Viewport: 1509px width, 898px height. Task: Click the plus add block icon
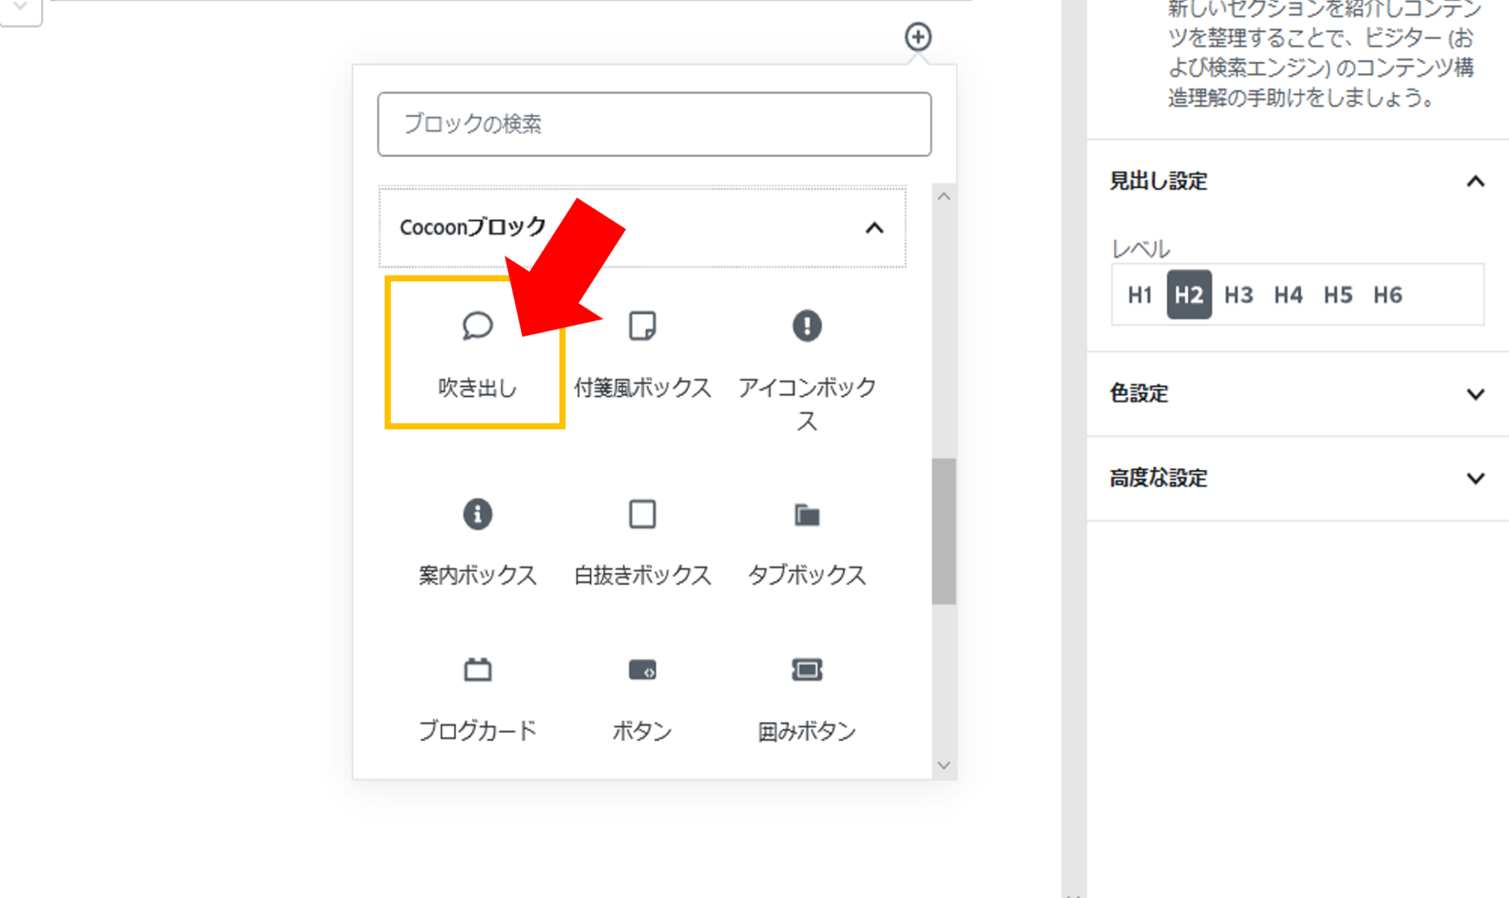pos(917,37)
